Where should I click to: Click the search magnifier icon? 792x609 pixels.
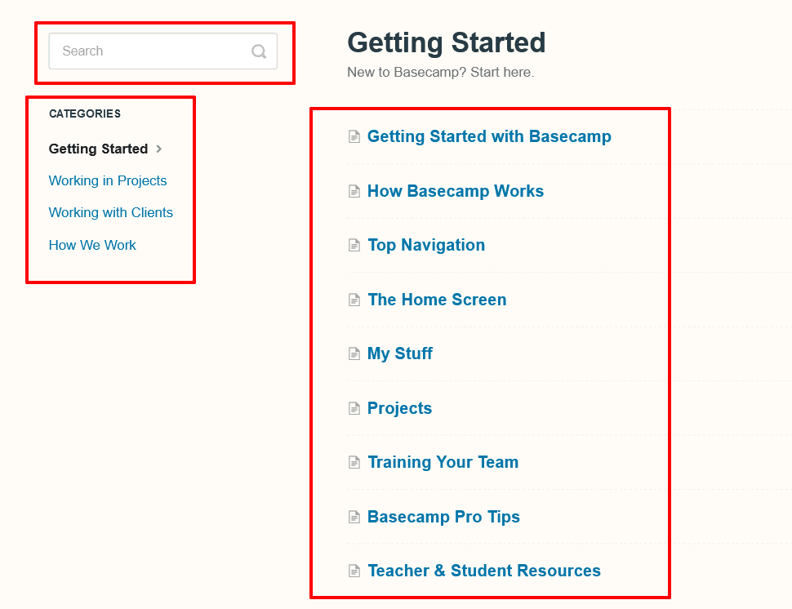coord(259,51)
